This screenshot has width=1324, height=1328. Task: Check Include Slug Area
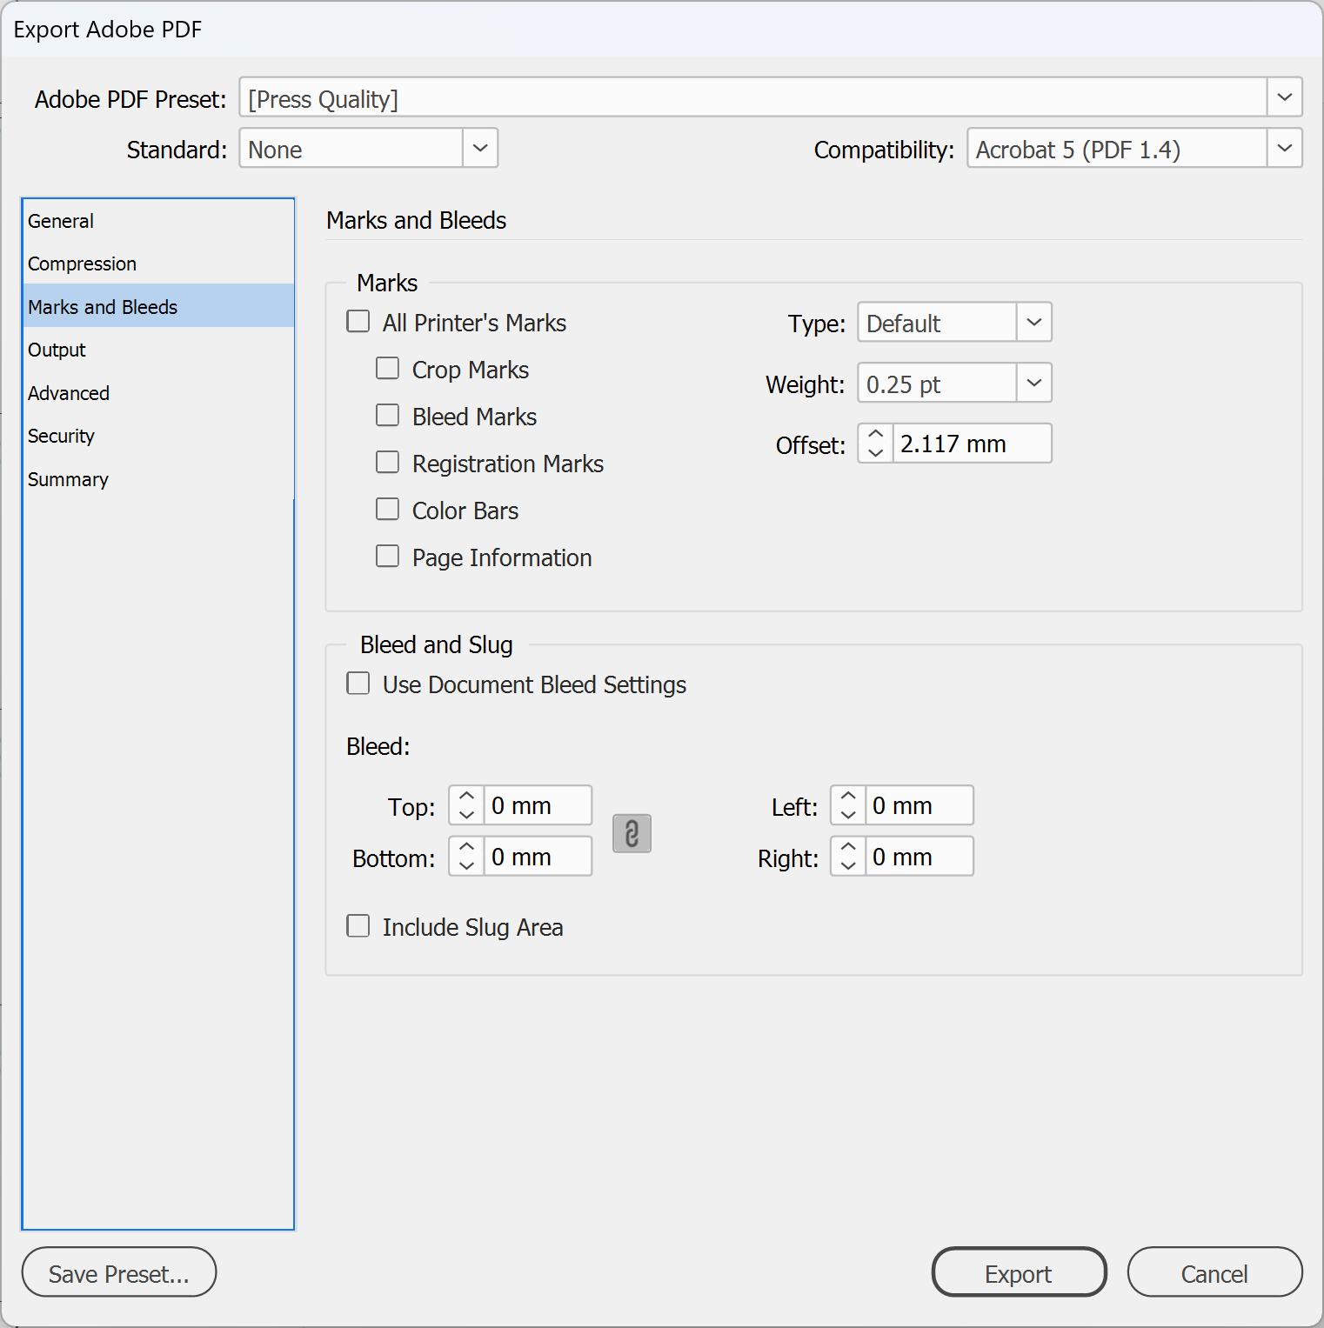click(x=358, y=926)
